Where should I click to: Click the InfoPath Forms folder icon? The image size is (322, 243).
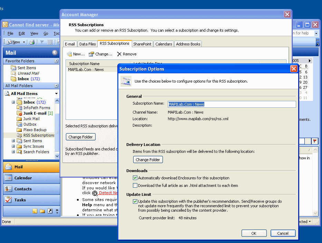point(19,108)
